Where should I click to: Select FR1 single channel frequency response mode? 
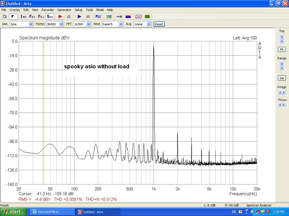tap(41, 17)
